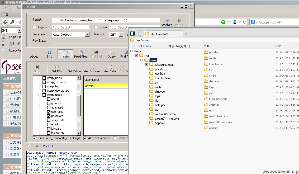Open weixin01.fumu.com folder in file list
Screen dimensions: 299x174
pos(220,122)
